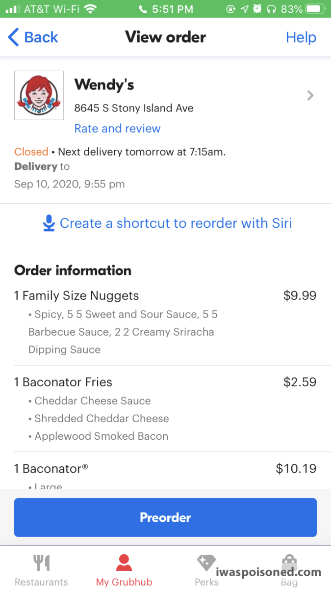Open the Wendy's logo thumbnail
This screenshot has width=331, height=589.
pos(39,95)
